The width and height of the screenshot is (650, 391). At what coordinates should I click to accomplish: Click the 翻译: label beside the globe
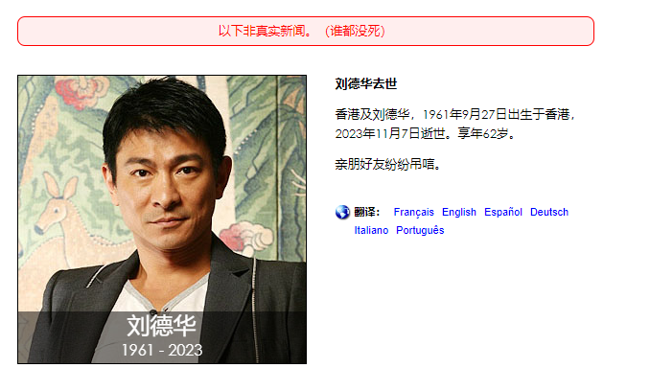click(x=367, y=212)
